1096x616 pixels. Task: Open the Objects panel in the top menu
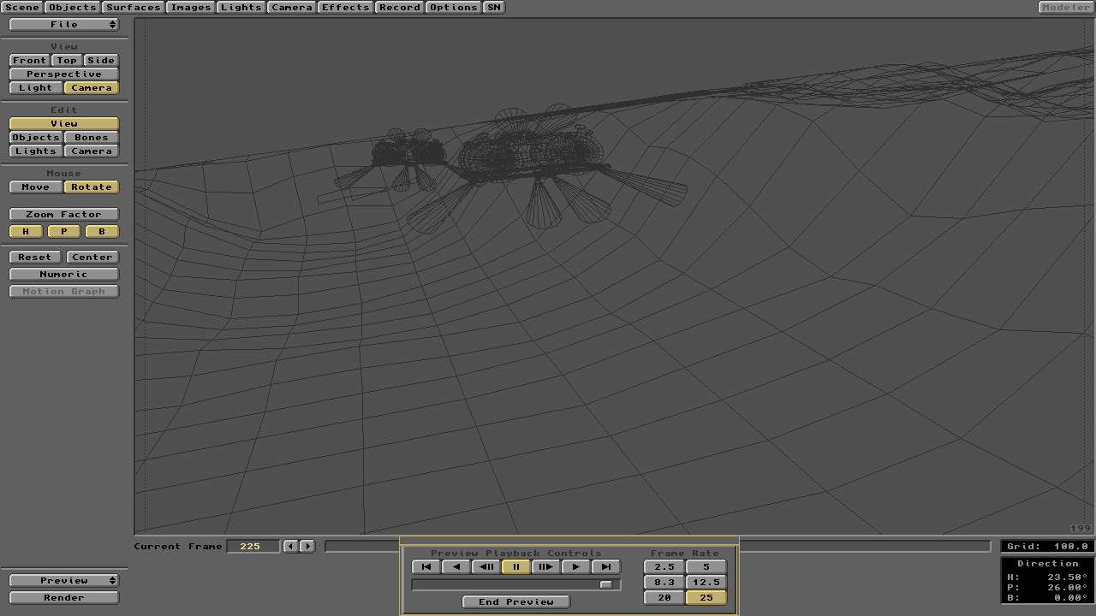pos(72,7)
